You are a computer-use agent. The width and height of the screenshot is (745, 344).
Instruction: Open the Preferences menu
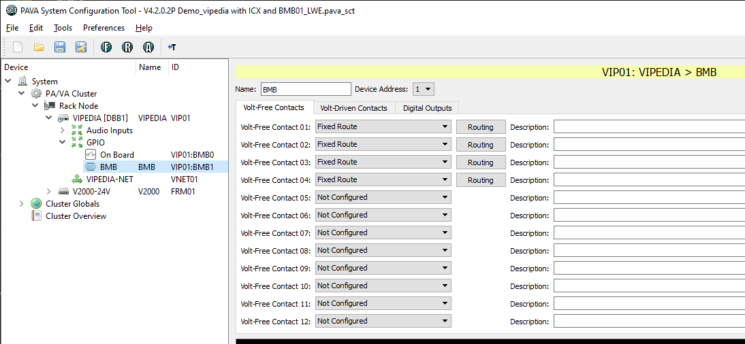coord(104,28)
